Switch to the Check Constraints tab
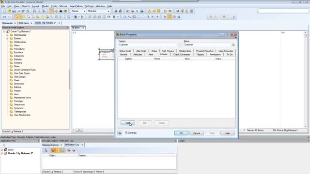This screenshot has width=310, height=174. click(182, 55)
